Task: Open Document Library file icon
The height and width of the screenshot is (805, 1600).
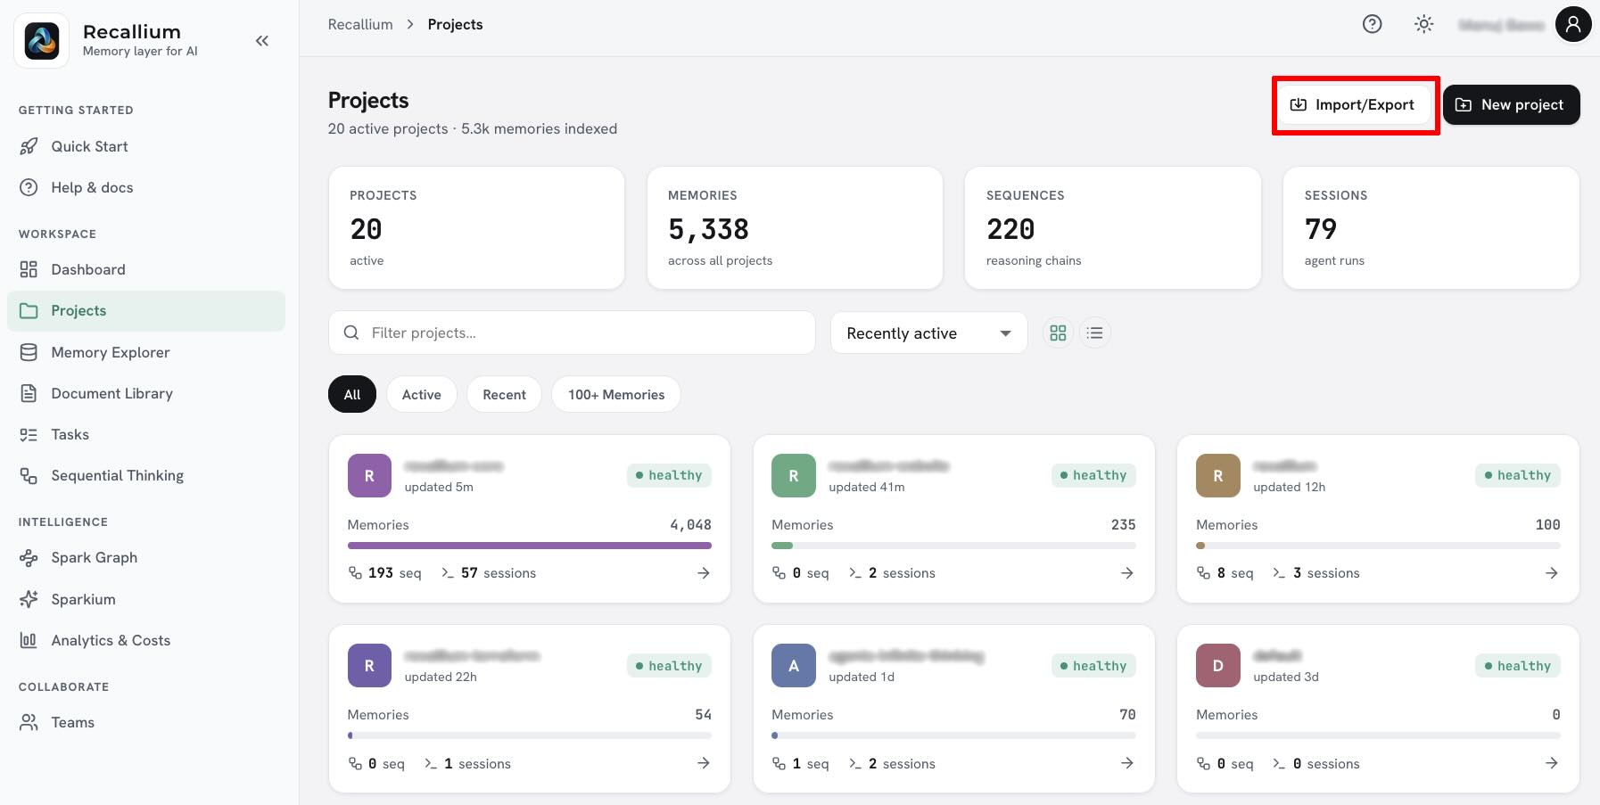Action: (29, 393)
